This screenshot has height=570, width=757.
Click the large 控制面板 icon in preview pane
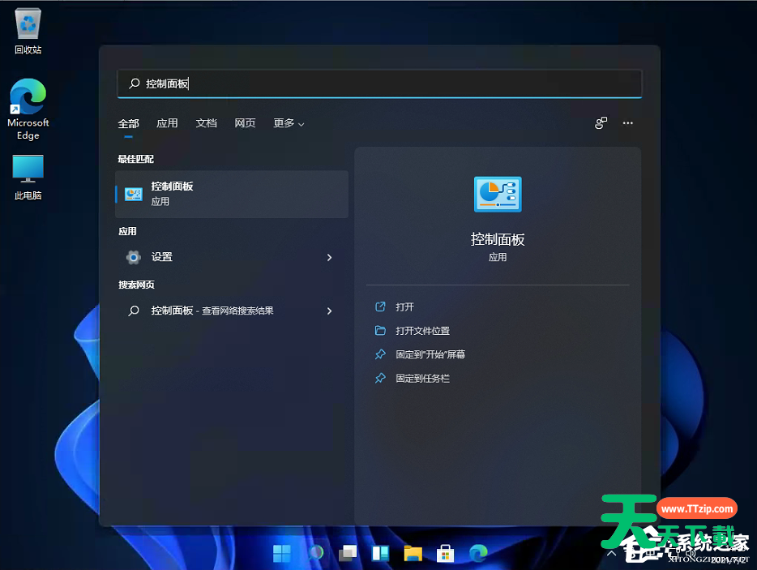498,194
